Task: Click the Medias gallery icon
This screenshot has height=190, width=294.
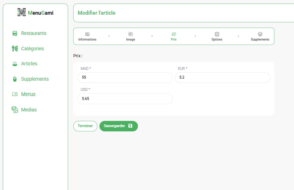Action: tap(15, 110)
